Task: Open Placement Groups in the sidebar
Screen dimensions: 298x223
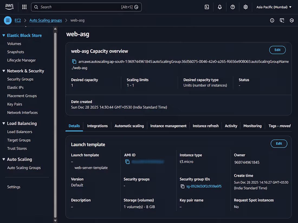Action: [x=22, y=96]
